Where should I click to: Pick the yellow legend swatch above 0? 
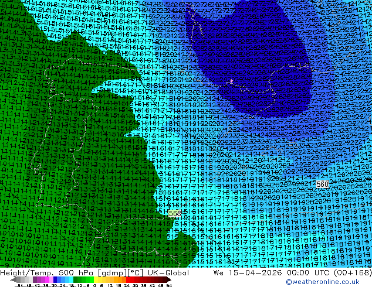(96, 280)
